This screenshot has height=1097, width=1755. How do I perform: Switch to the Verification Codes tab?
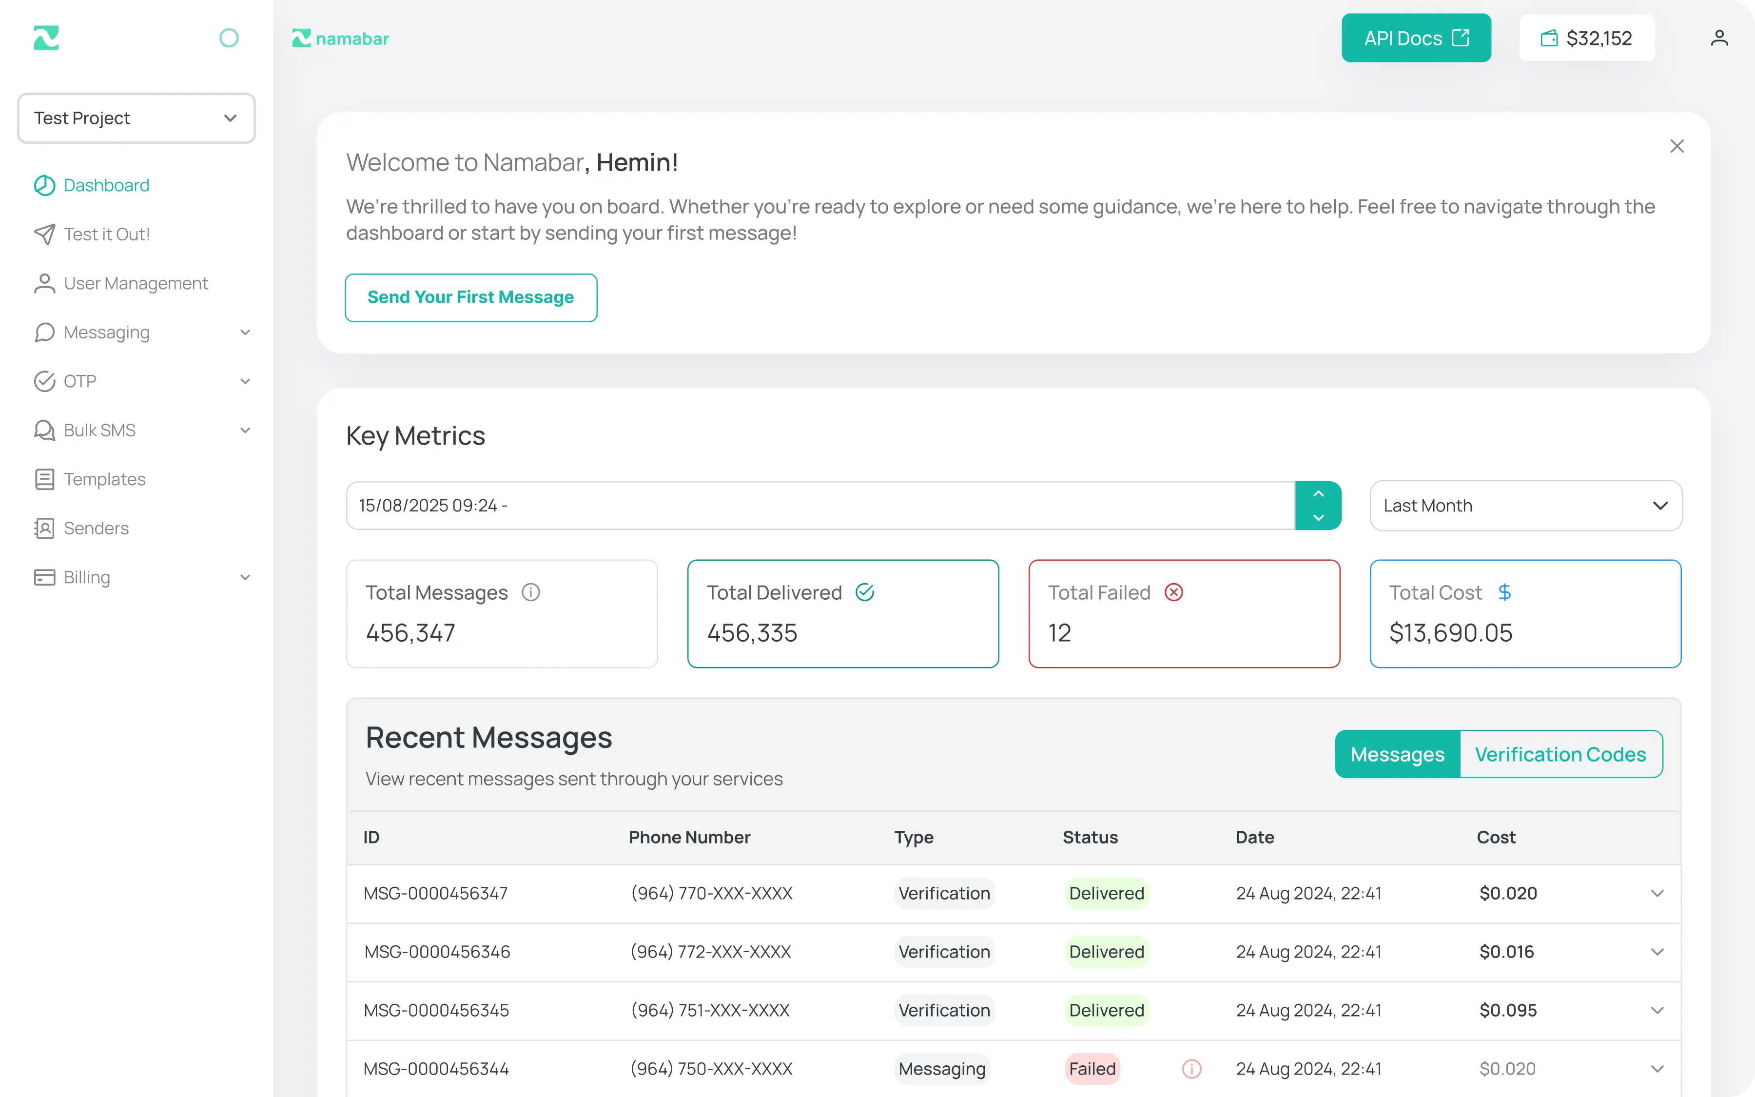(x=1560, y=754)
